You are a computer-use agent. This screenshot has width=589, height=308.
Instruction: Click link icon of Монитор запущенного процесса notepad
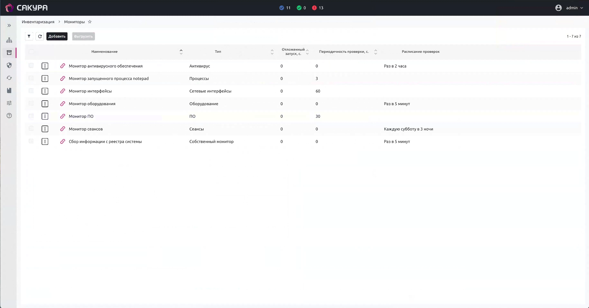pyautogui.click(x=63, y=78)
